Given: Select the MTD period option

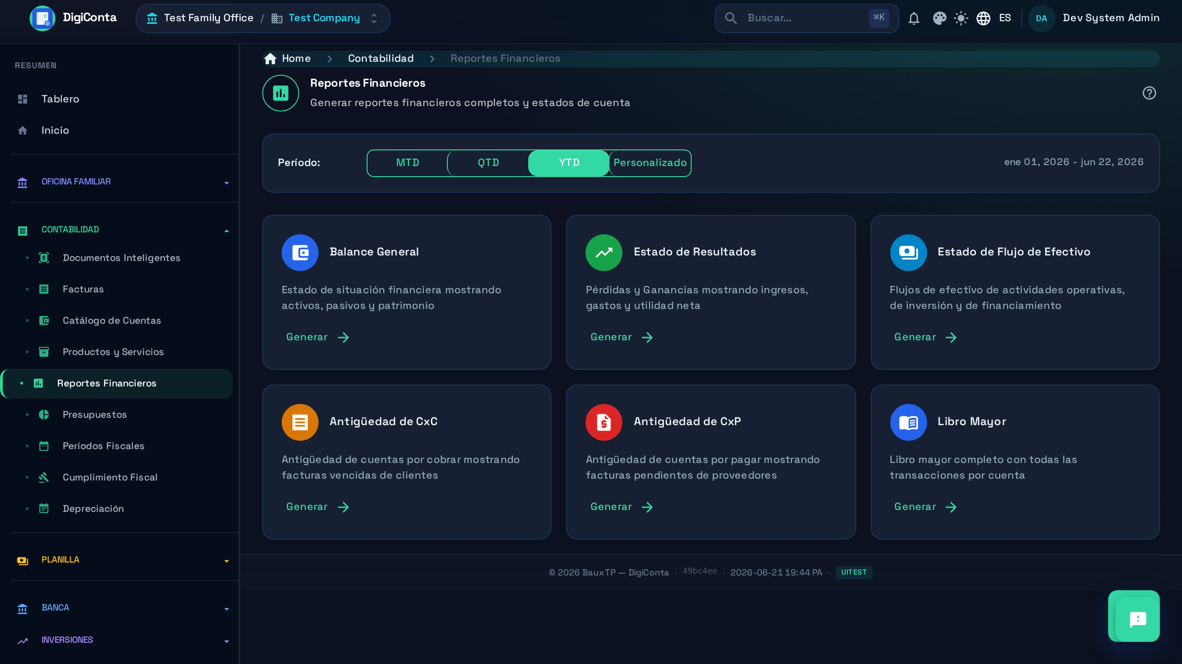Looking at the screenshot, I should click(x=408, y=163).
